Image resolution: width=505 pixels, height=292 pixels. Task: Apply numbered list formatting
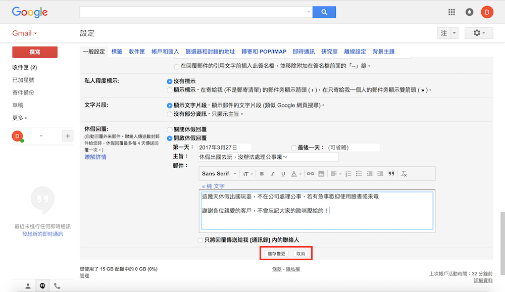click(x=348, y=174)
